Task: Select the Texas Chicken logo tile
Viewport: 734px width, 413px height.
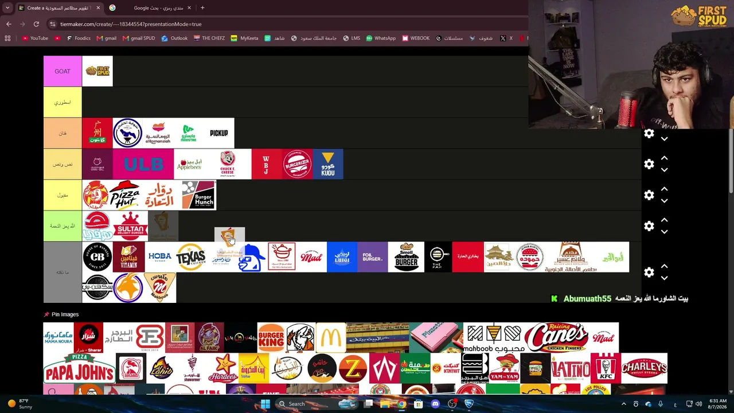Action: (x=190, y=257)
